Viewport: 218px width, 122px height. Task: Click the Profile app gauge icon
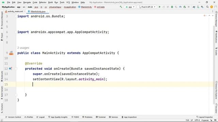[180, 7]
